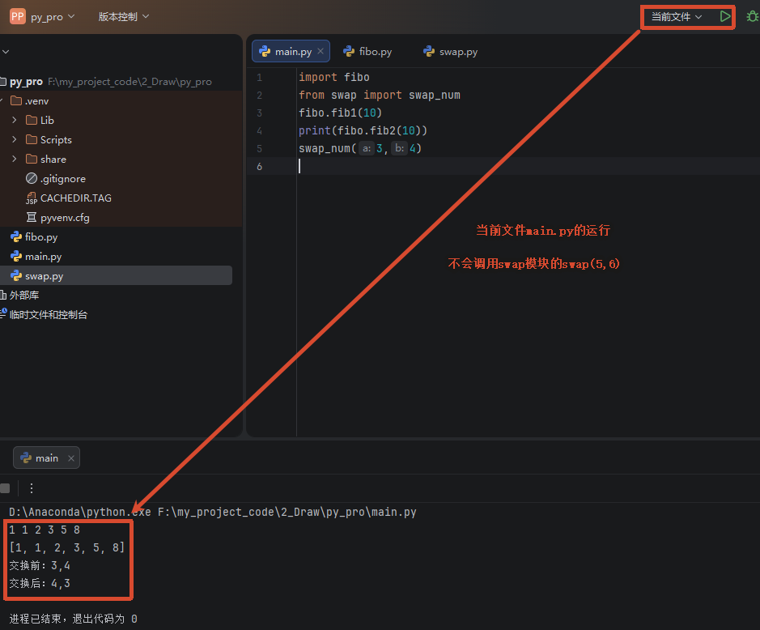Select the main run tab
760x630 pixels.
click(x=46, y=458)
